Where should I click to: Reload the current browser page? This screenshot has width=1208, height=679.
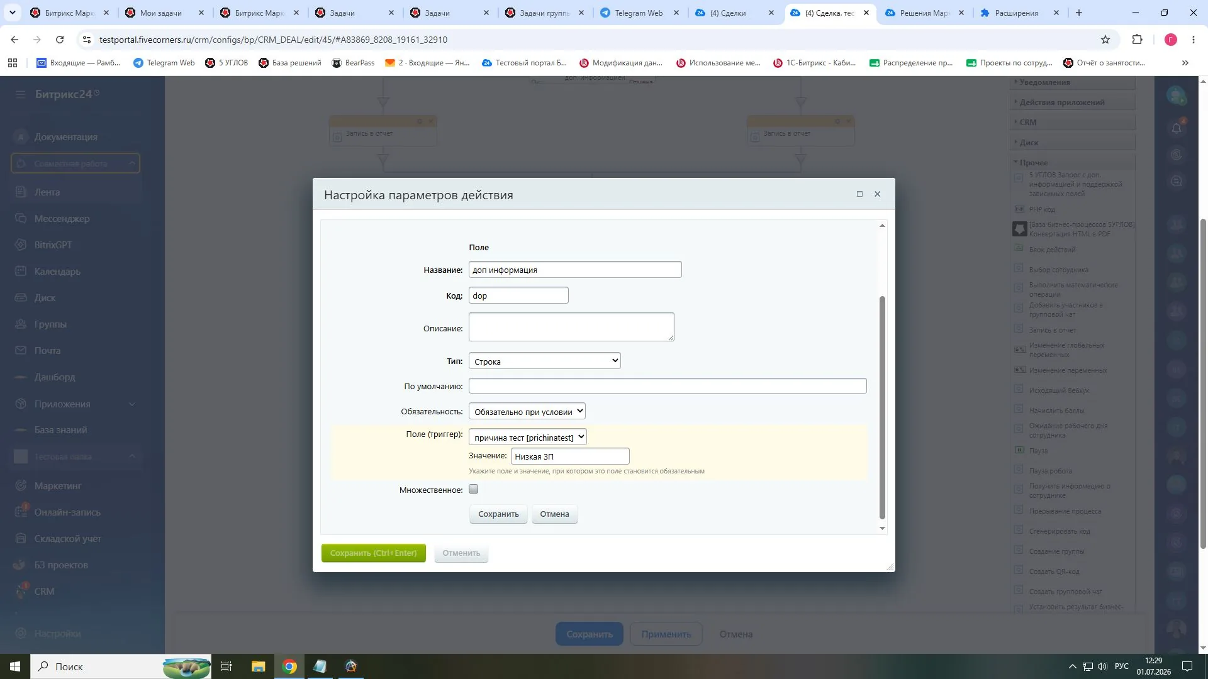click(60, 40)
